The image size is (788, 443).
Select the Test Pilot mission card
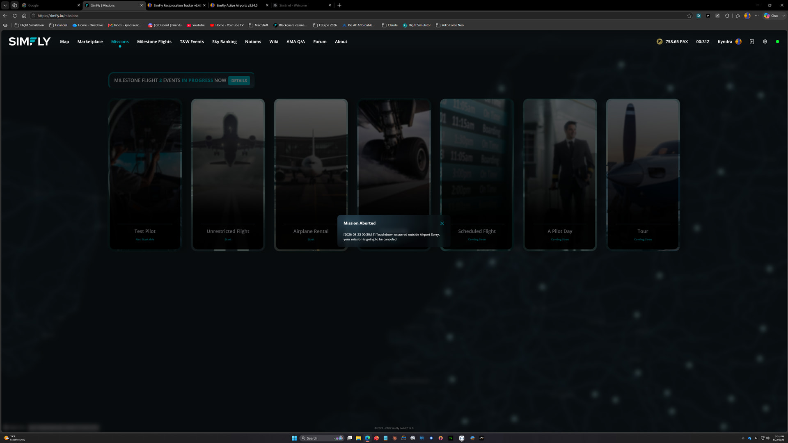pyautogui.click(x=145, y=175)
